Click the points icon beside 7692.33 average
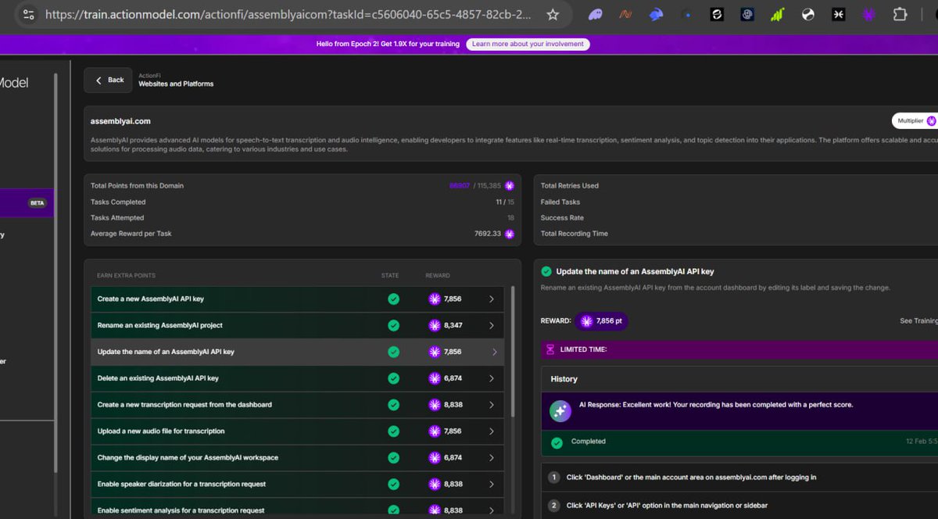This screenshot has height=519, width=938. coord(510,234)
